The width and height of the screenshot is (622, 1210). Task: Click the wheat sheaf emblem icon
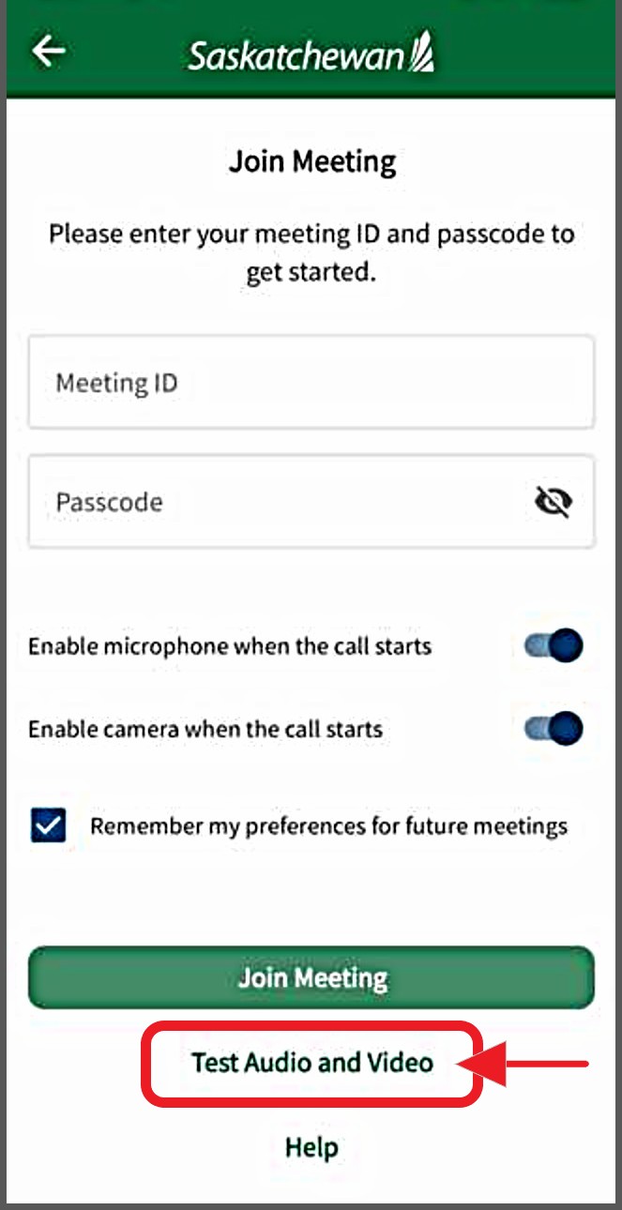(422, 53)
